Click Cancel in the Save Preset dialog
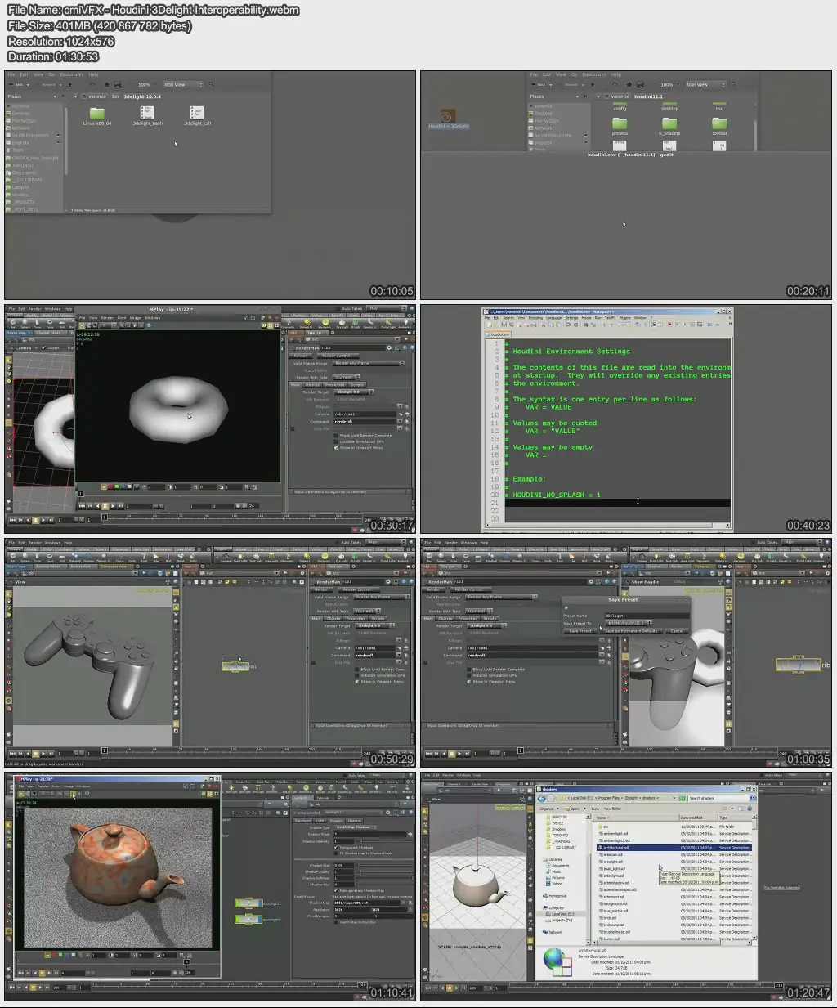The image size is (837, 1008). click(x=677, y=631)
